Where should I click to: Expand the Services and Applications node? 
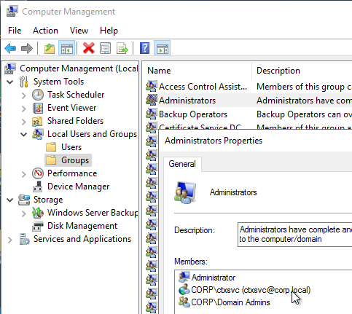[x=10, y=240]
